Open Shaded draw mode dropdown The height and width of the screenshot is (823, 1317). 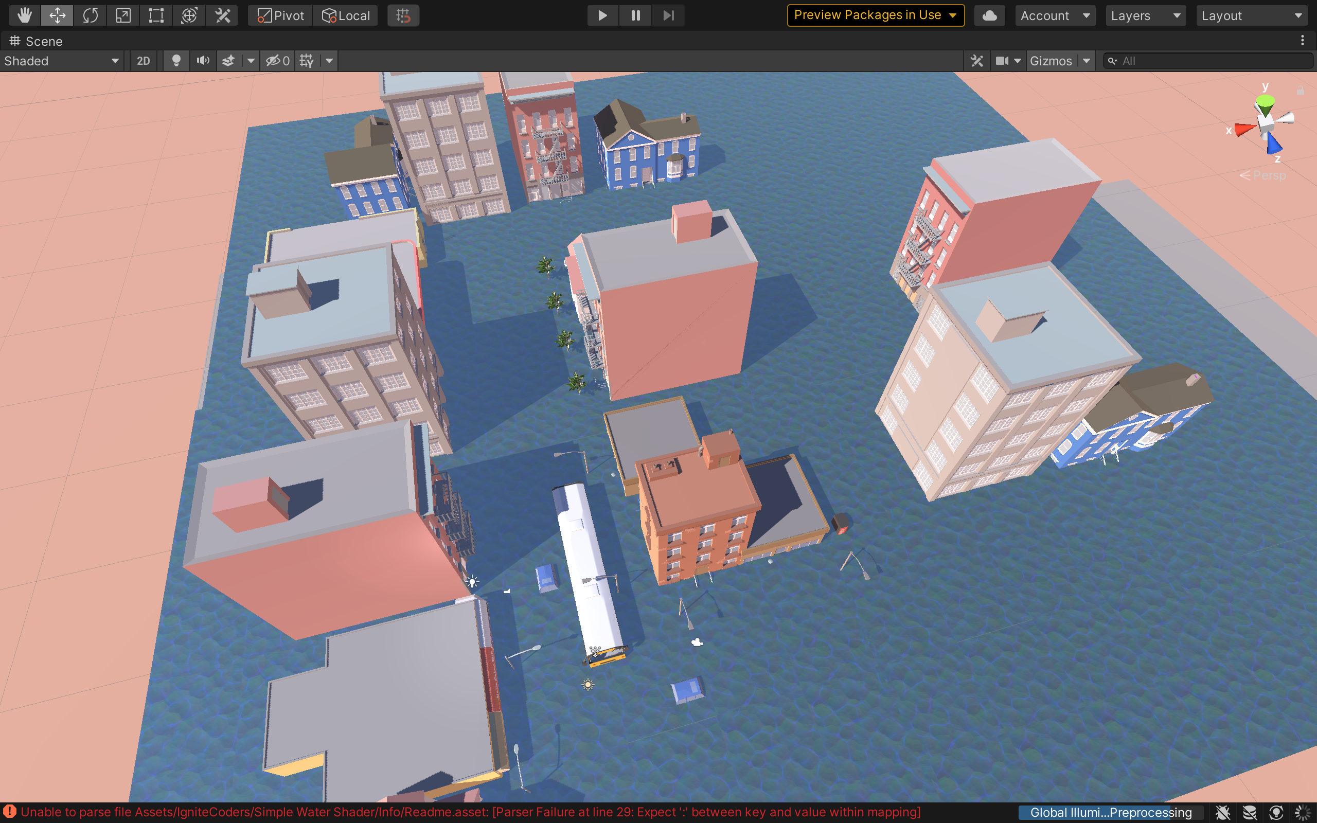62,61
